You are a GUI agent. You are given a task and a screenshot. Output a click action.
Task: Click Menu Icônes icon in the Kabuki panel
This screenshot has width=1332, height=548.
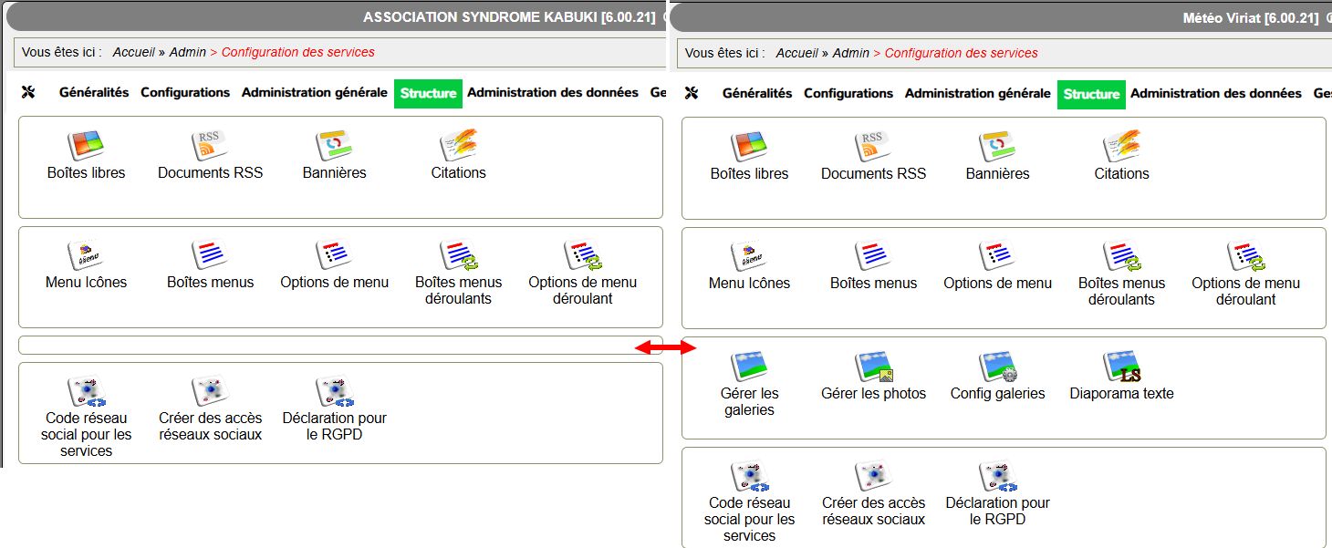pyautogui.click(x=86, y=255)
